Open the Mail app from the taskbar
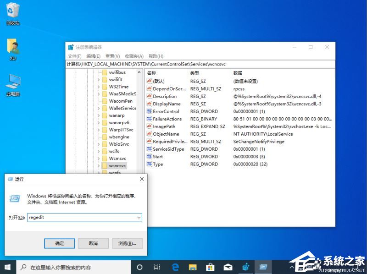 coord(228,267)
